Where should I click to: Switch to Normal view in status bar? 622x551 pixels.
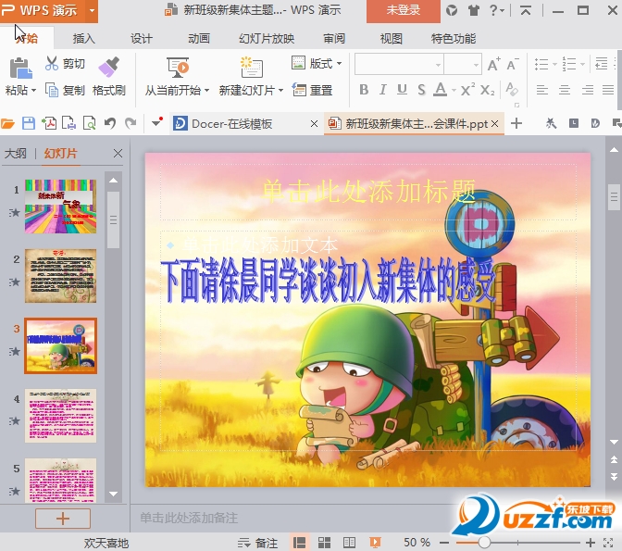click(299, 543)
